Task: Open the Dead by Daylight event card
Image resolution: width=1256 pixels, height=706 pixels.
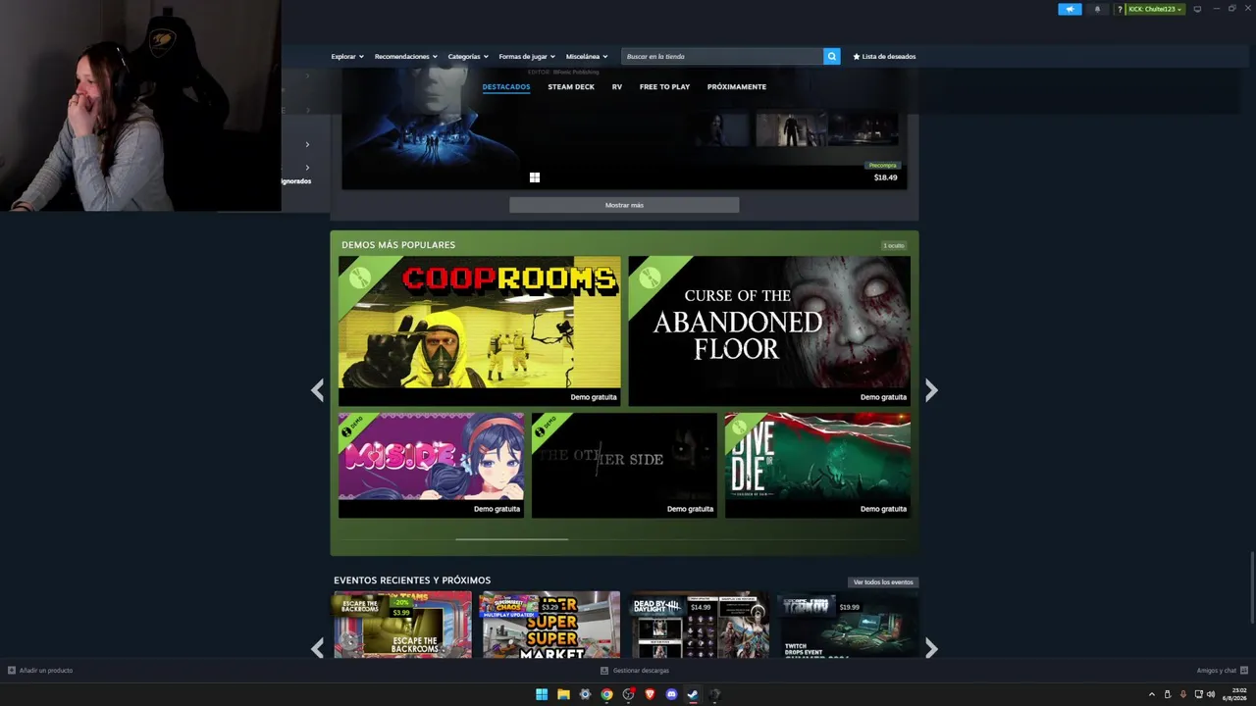Action: coord(699,625)
